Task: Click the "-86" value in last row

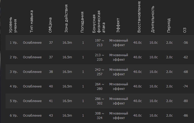Action: (185, 116)
